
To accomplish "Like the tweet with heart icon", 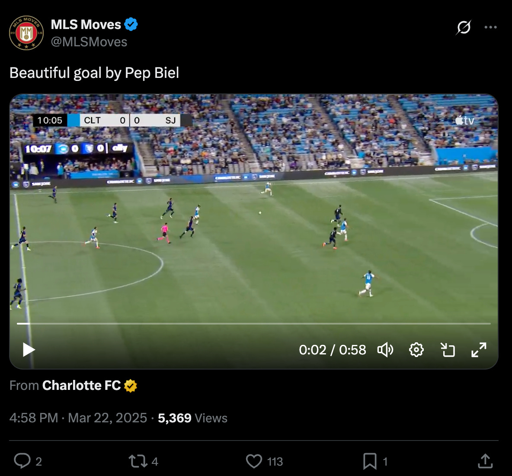I will tap(254, 461).
